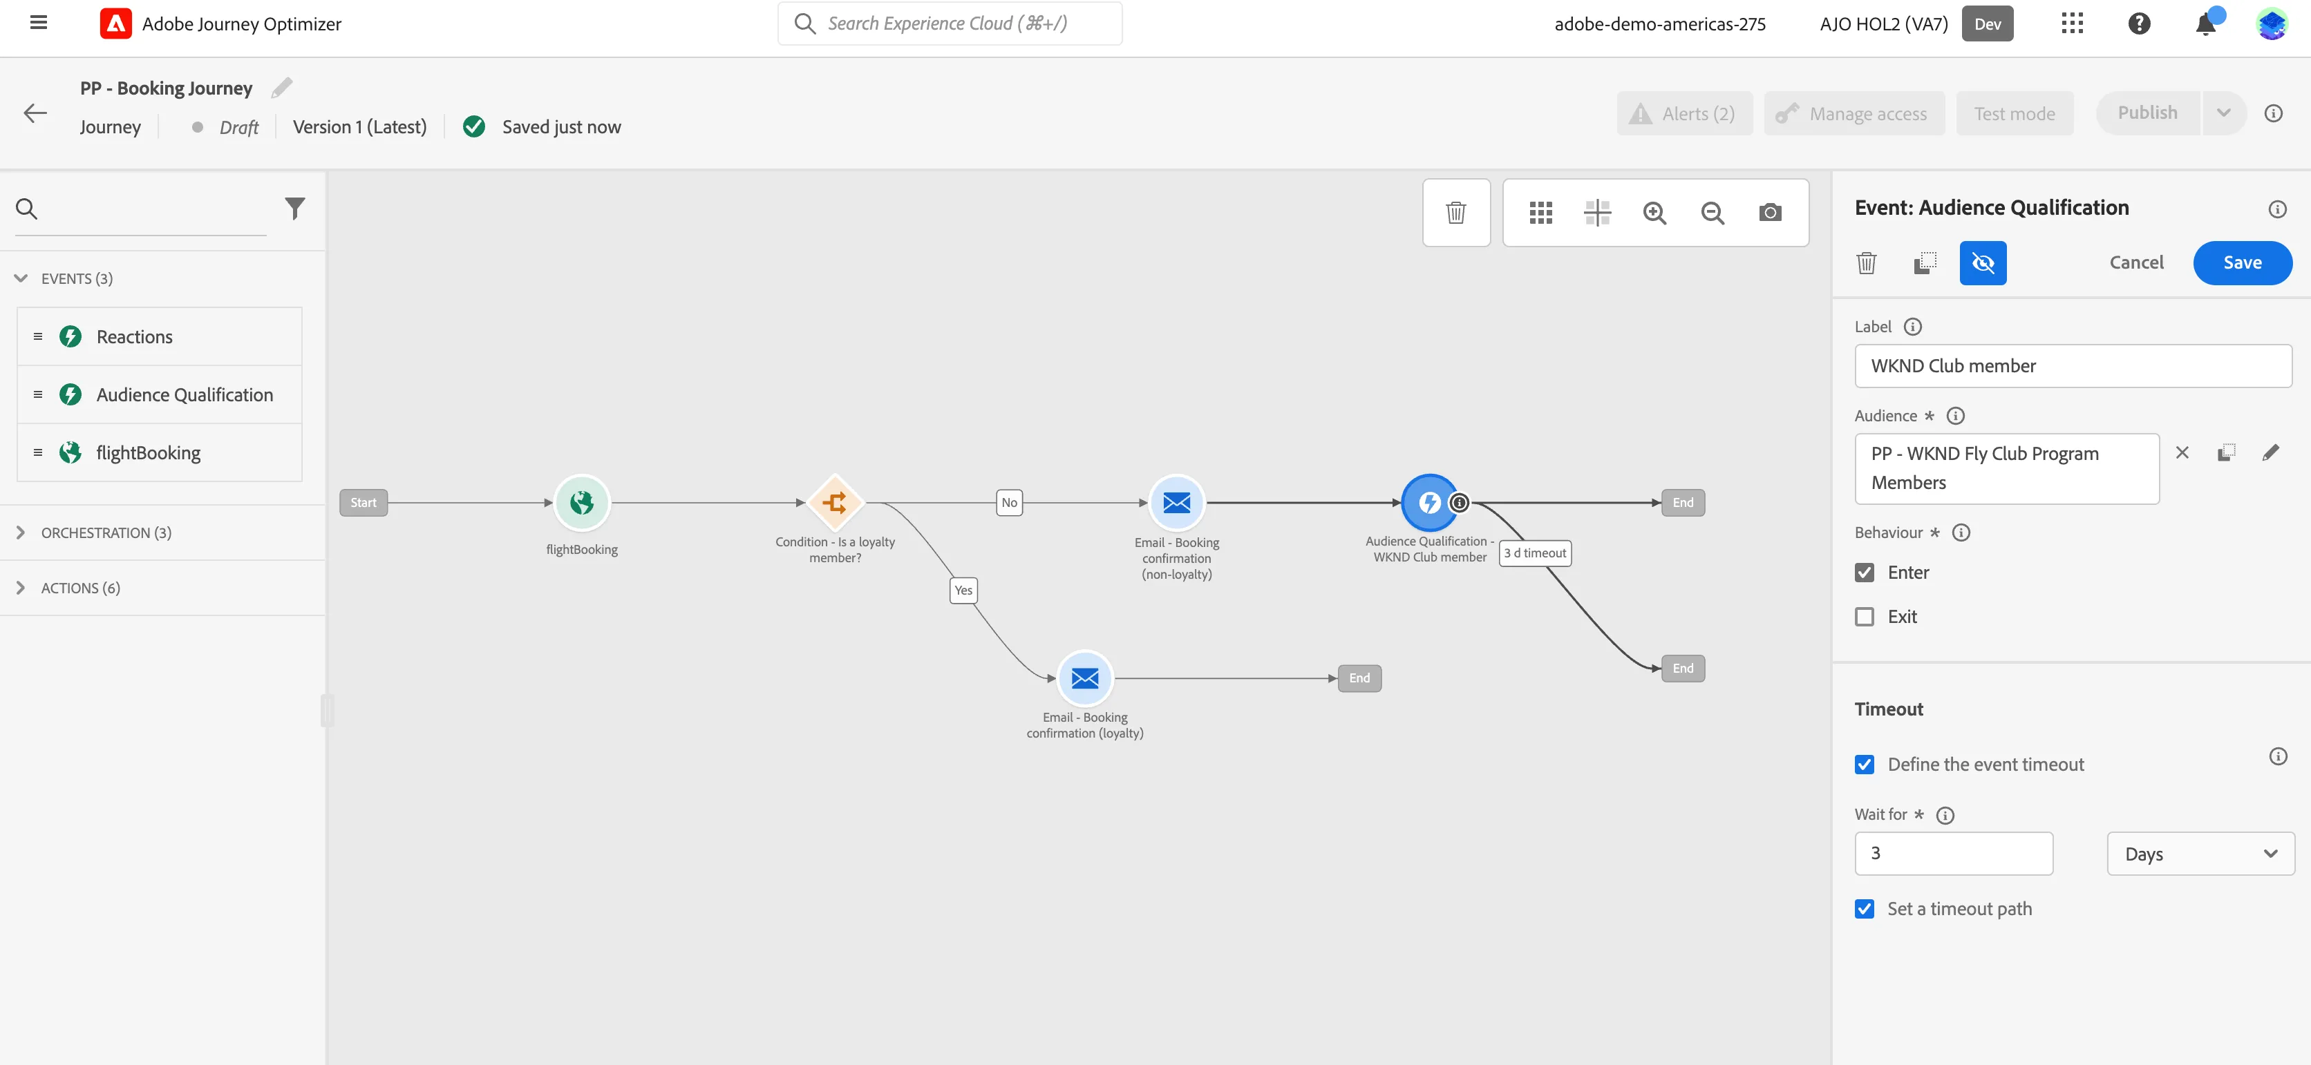Image resolution: width=2311 pixels, height=1065 pixels.
Task: Take a canvas screenshot with camera icon
Action: tap(1769, 213)
